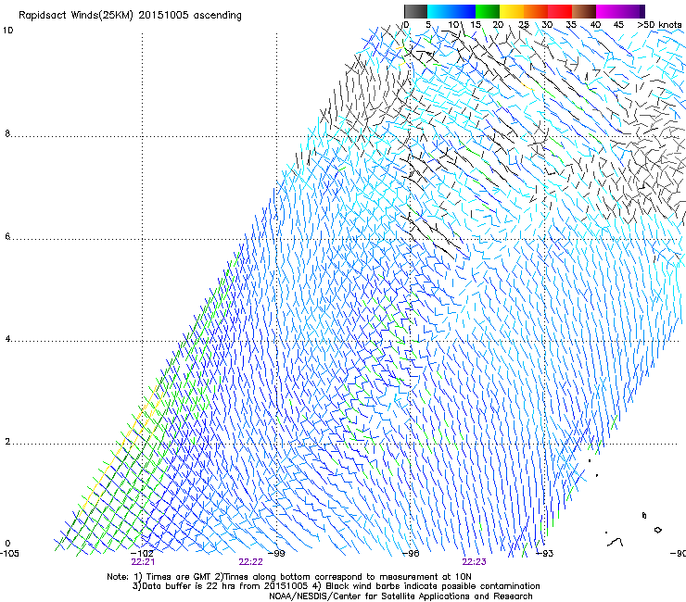Click the 'Rapidsact Winds(25KM) 20151005 ascending' title
The height and width of the screenshot is (602, 686).
130,16
